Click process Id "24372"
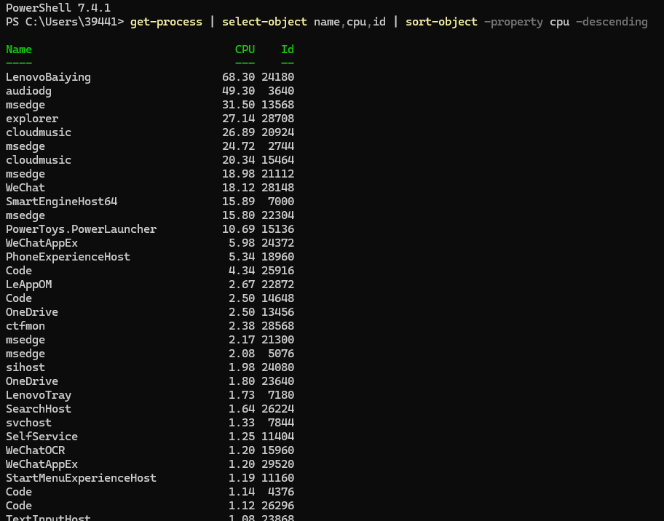The height and width of the screenshot is (521, 664). 278,243
